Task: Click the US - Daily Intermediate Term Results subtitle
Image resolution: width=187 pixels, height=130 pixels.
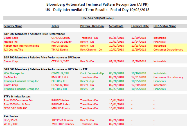Action: 97,10
